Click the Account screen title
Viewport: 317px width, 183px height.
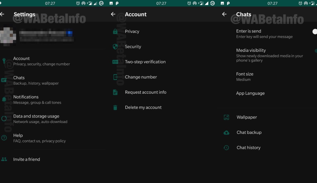pos(136,14)
